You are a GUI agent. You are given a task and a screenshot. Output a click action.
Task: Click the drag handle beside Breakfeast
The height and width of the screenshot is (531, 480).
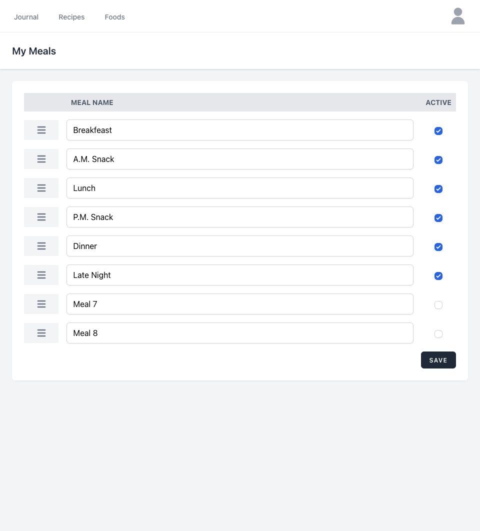[41, 130]
